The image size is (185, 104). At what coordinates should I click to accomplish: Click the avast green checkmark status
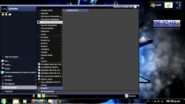pyautogui.click(x=169, y=5)
